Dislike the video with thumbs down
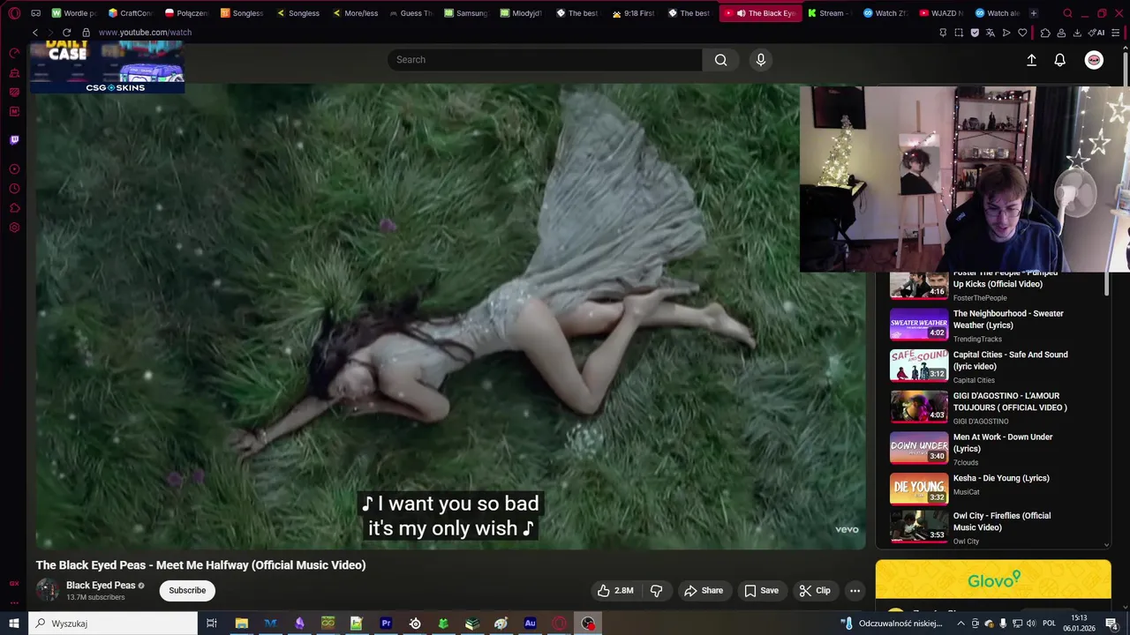Image resolution: width=1130 pixels, height=635 pixels. tap(656, 591)
